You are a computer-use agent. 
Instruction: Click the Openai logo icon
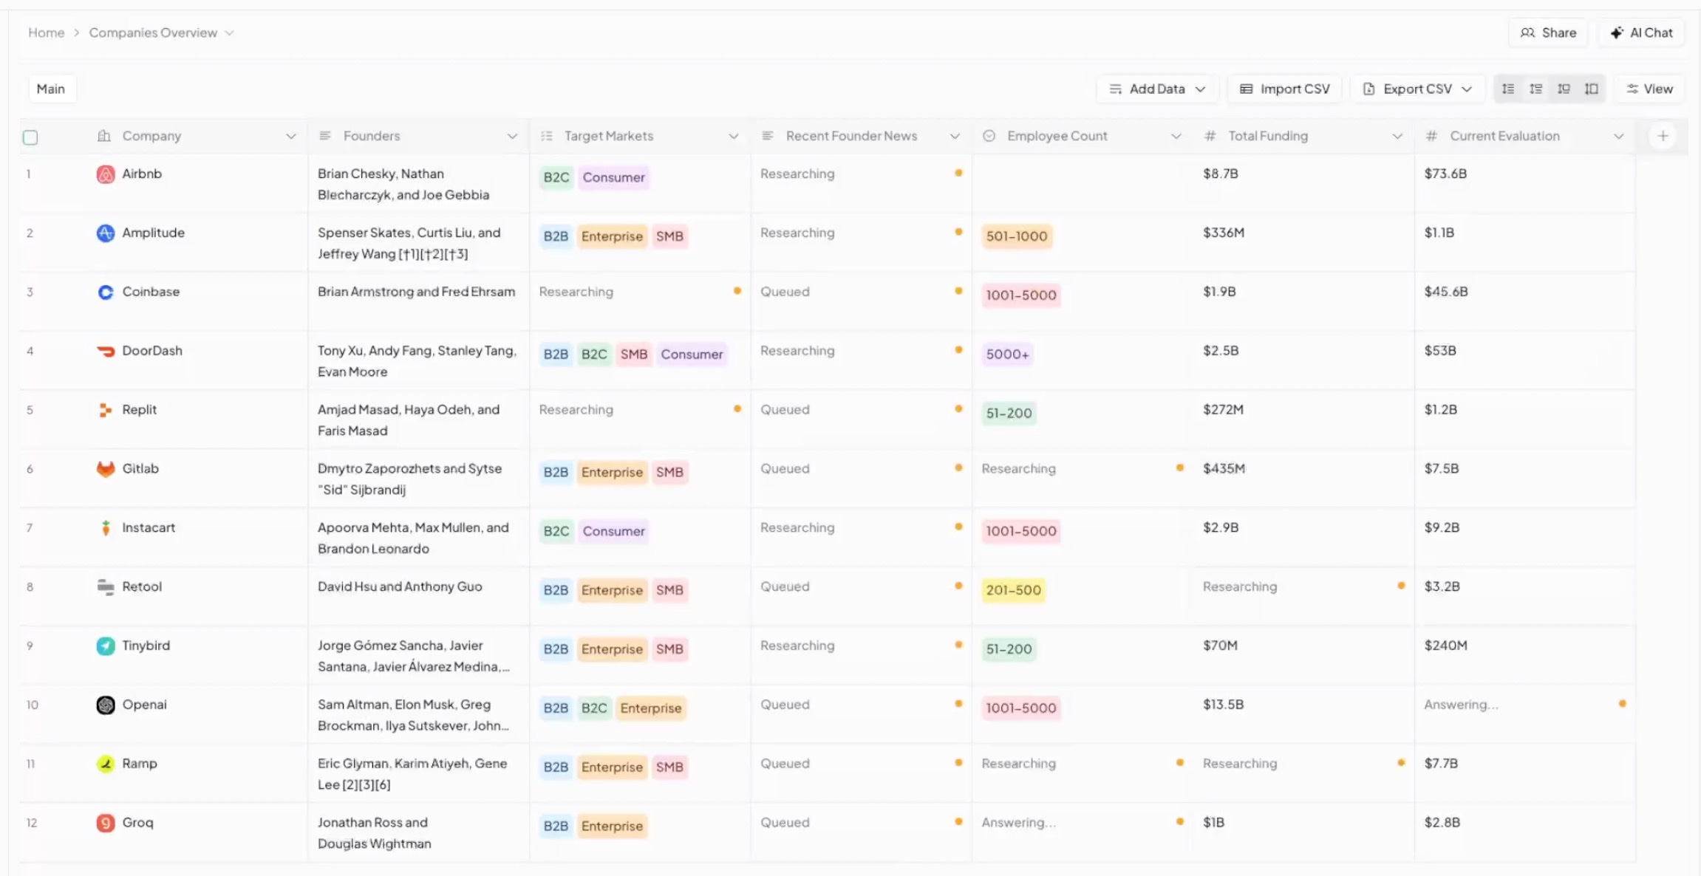[x=106, y=705]
